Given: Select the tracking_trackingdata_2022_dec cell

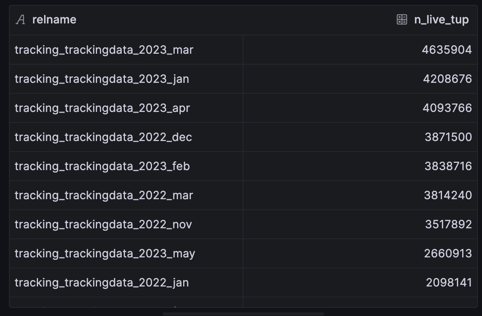Looking at the screenshot, I should [x=126, y=137].
